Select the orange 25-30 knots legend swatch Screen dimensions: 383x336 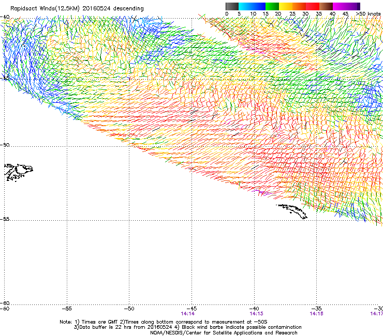[x=299, y=6]
